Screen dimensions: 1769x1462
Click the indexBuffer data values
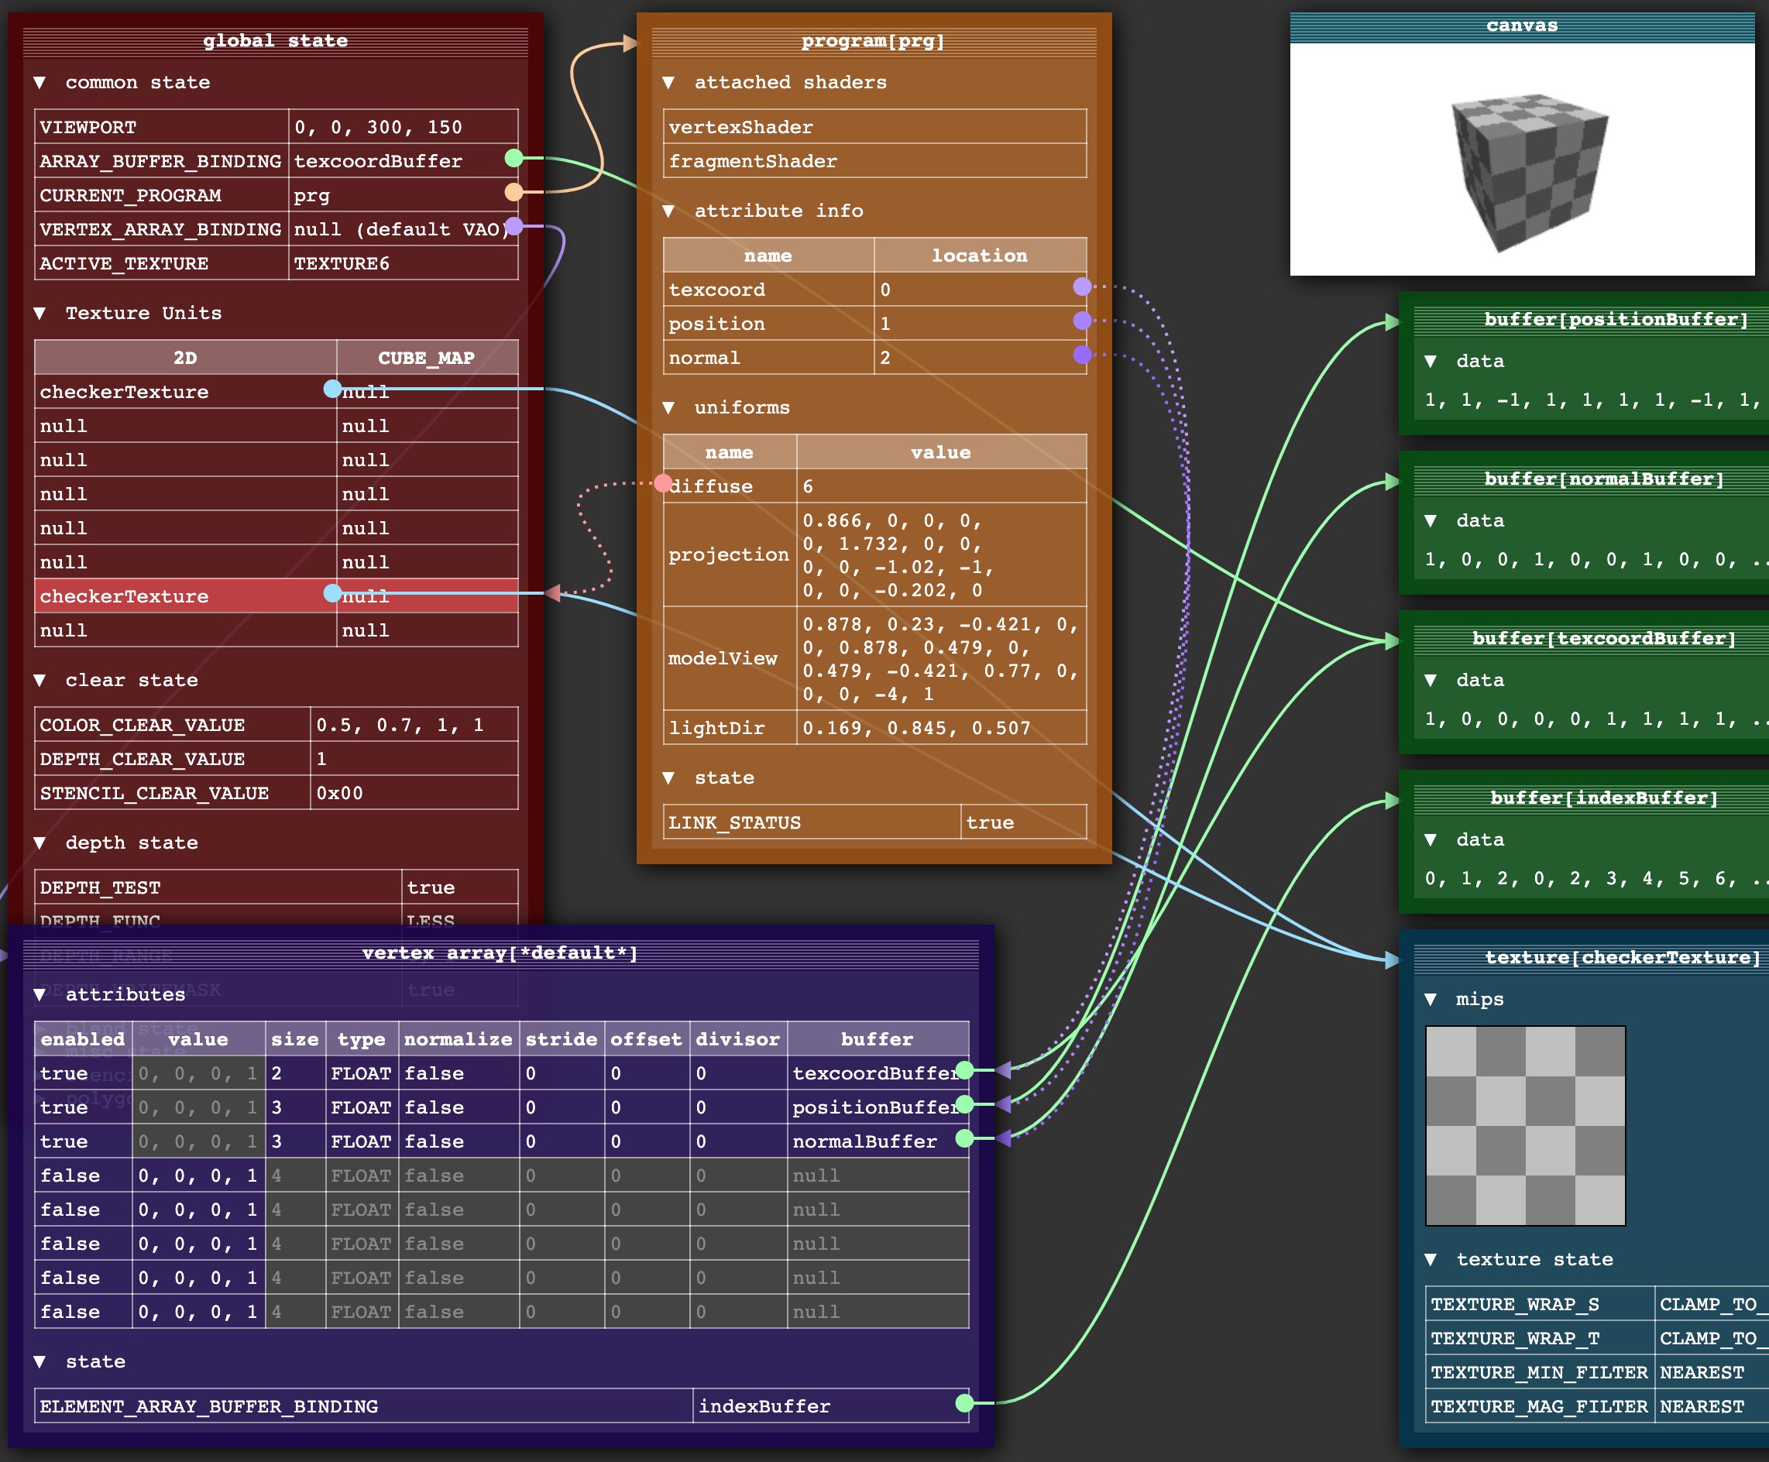(1595, 878)
